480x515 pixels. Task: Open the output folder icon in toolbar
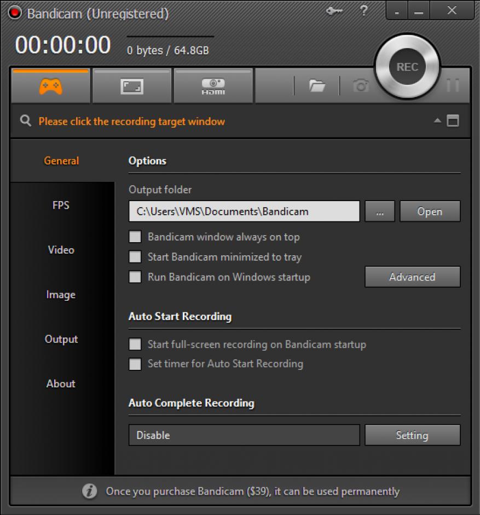(x=317, y=85)
